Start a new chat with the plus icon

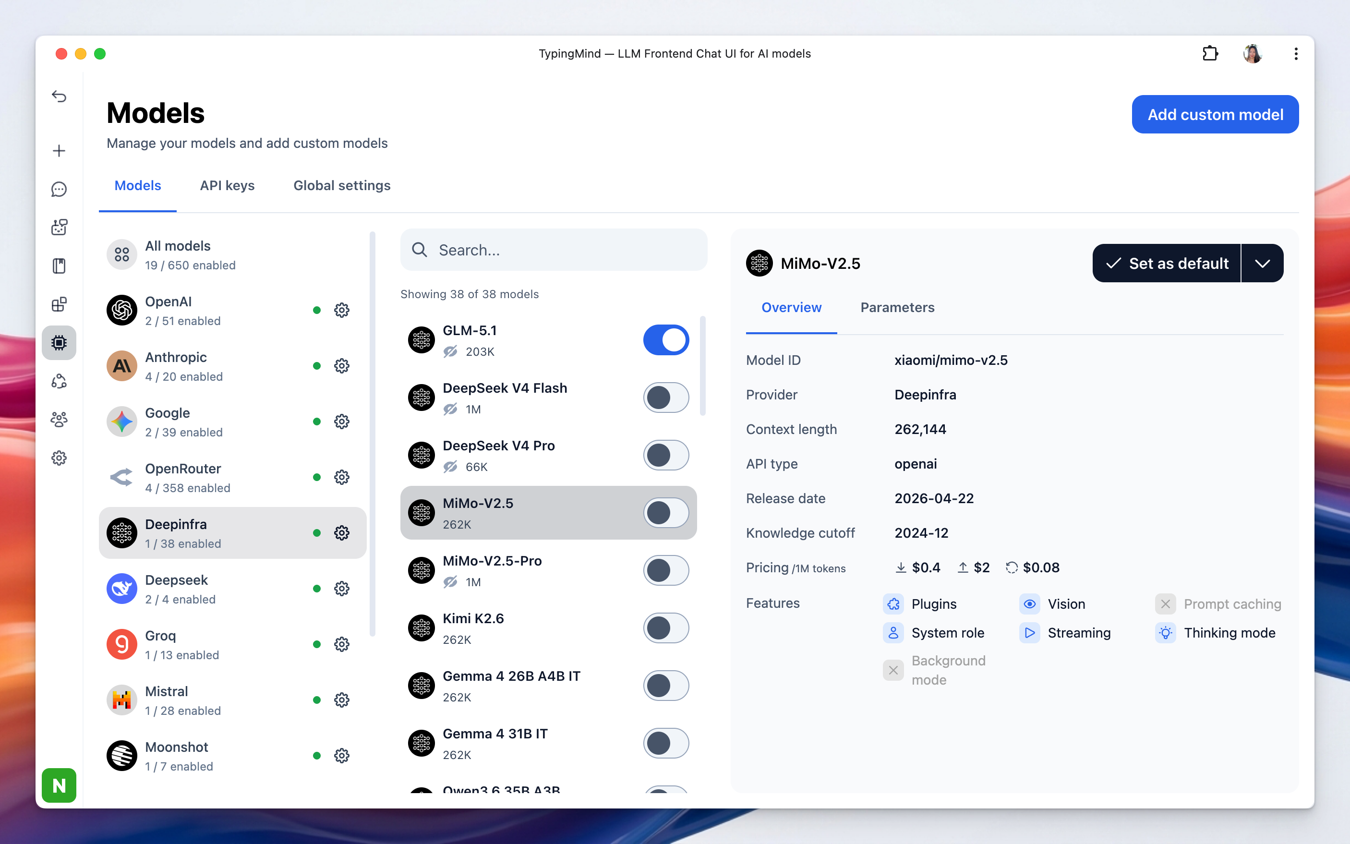59,151
